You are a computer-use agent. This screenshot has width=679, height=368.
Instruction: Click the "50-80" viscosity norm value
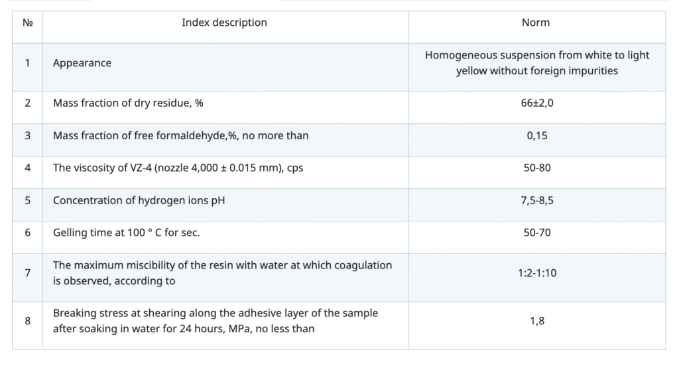tap(536, 168)
